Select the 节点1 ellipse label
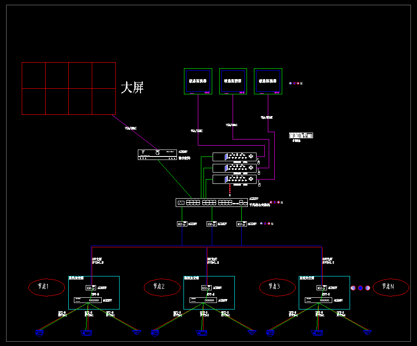Image resolution: width=417 pixels, height=346 pixels. 47,287
